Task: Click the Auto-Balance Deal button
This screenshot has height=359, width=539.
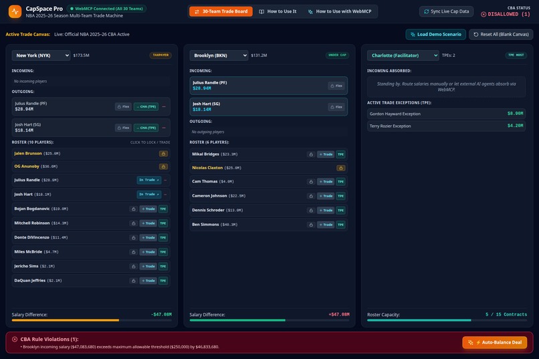Action: (495, 342)
